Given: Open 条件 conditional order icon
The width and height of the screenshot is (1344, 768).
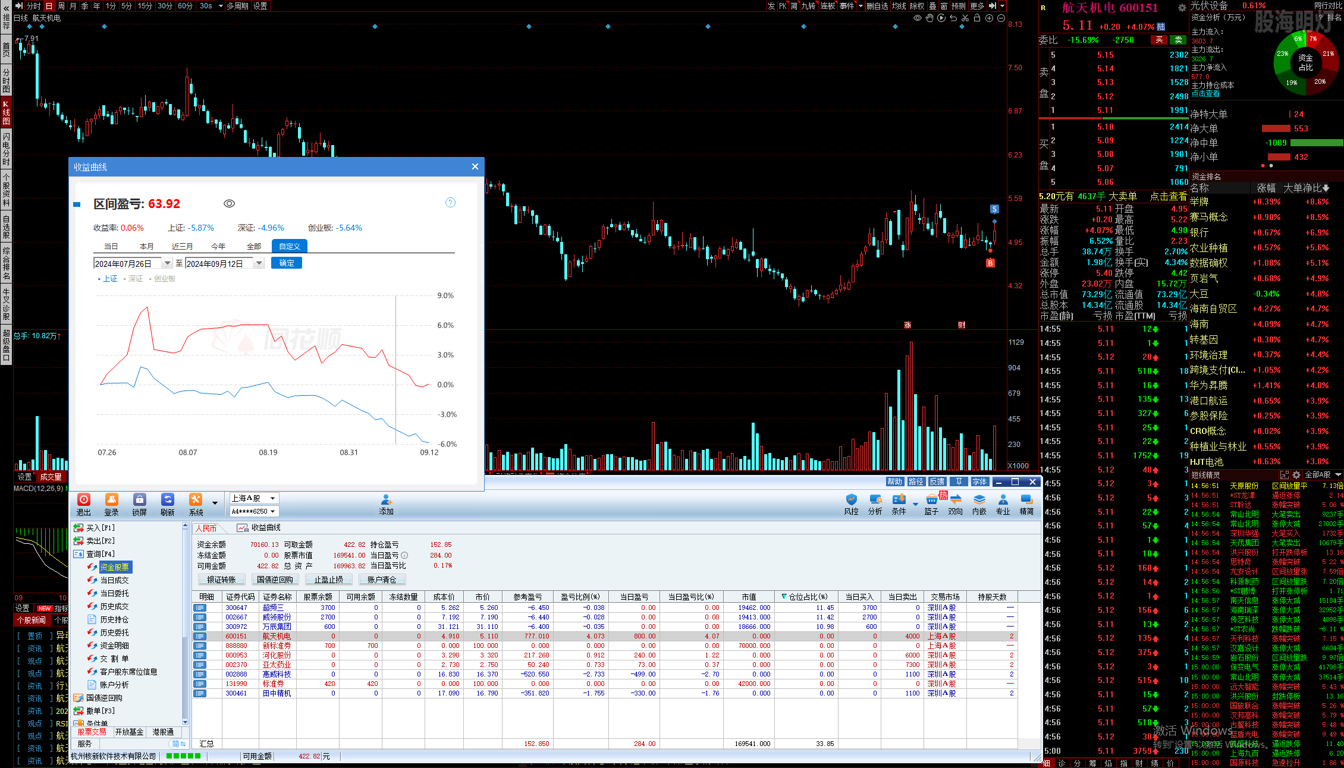Looking at the screenshot, I should pyautogui.click(x=899, y=504).
